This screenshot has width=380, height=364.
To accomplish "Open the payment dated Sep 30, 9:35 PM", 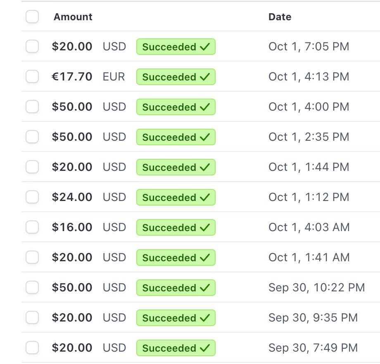I will click(x=201, y=317).
